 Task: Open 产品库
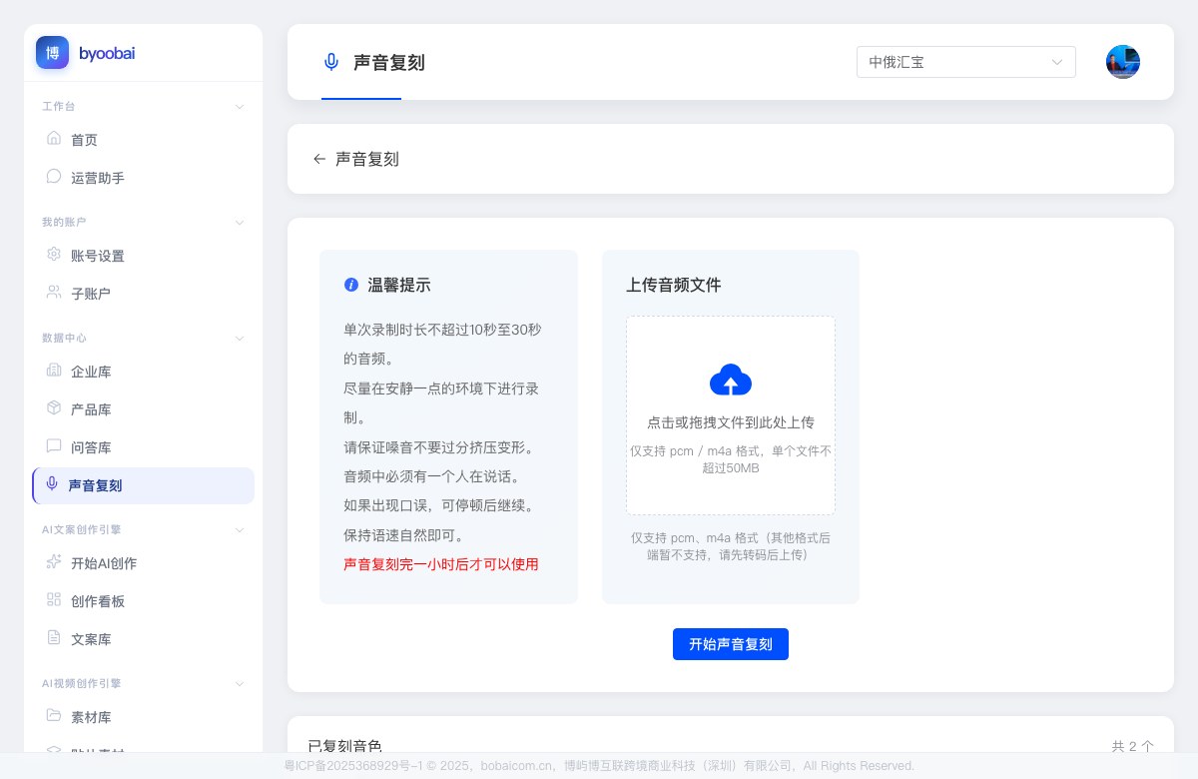143,409
